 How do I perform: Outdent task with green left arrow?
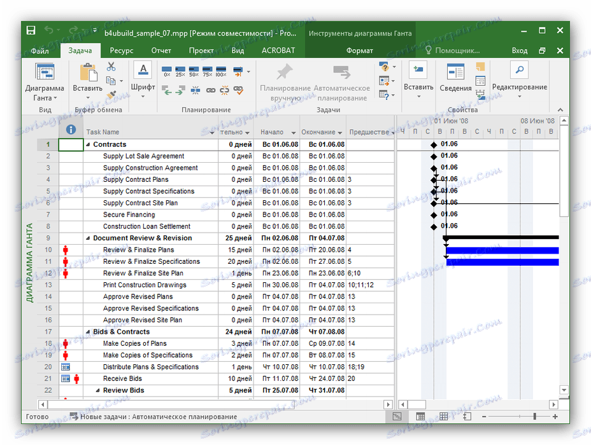coord(167,90)
